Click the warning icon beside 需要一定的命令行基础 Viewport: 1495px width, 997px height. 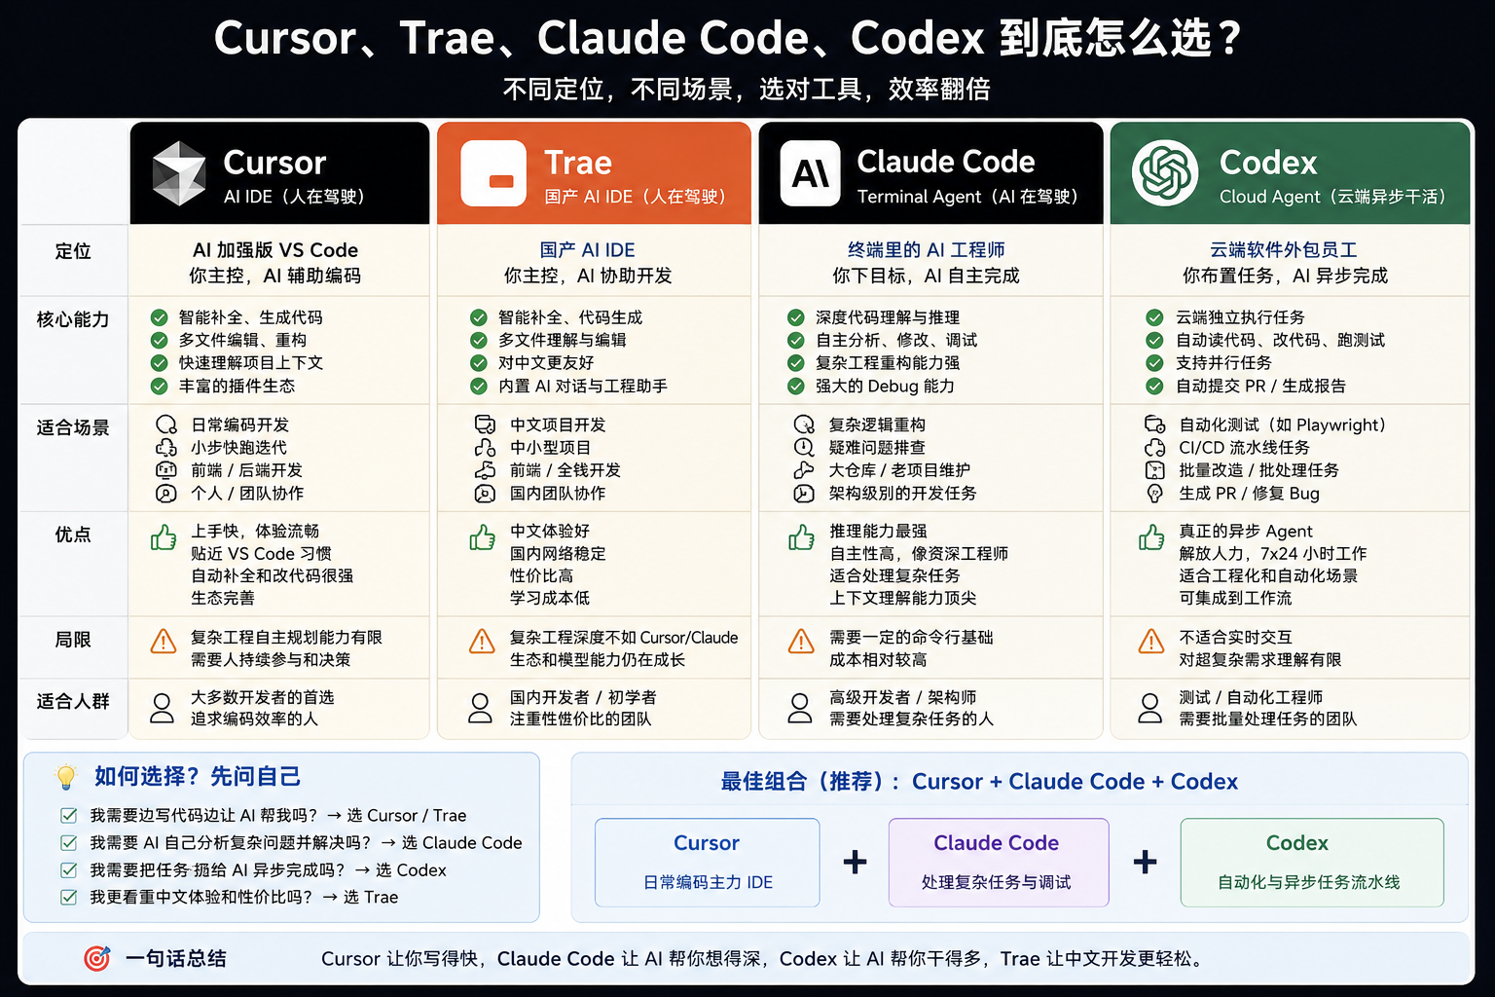[x=801, y=642]
